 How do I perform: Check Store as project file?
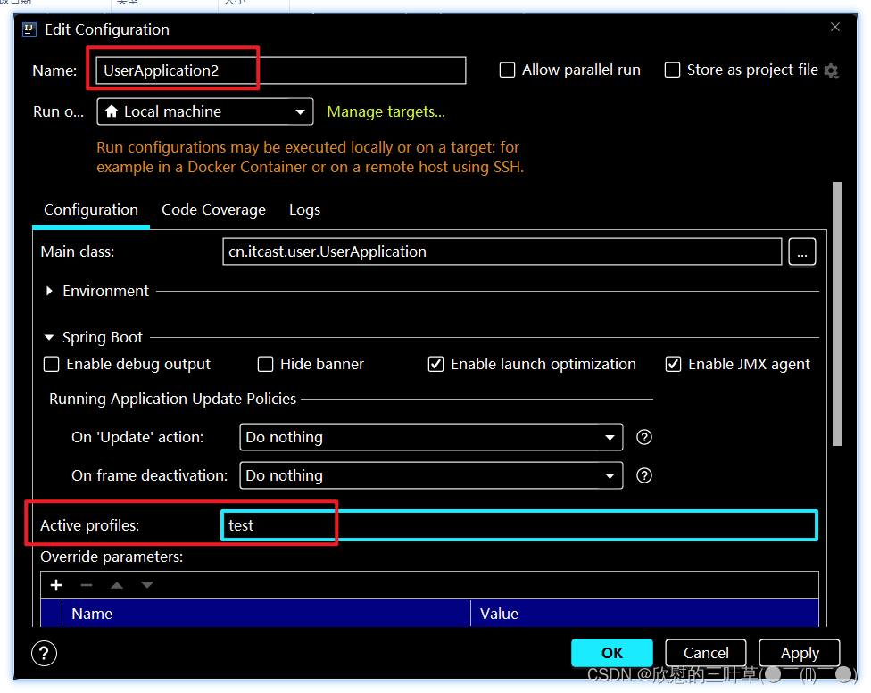(x=672, y=70)
